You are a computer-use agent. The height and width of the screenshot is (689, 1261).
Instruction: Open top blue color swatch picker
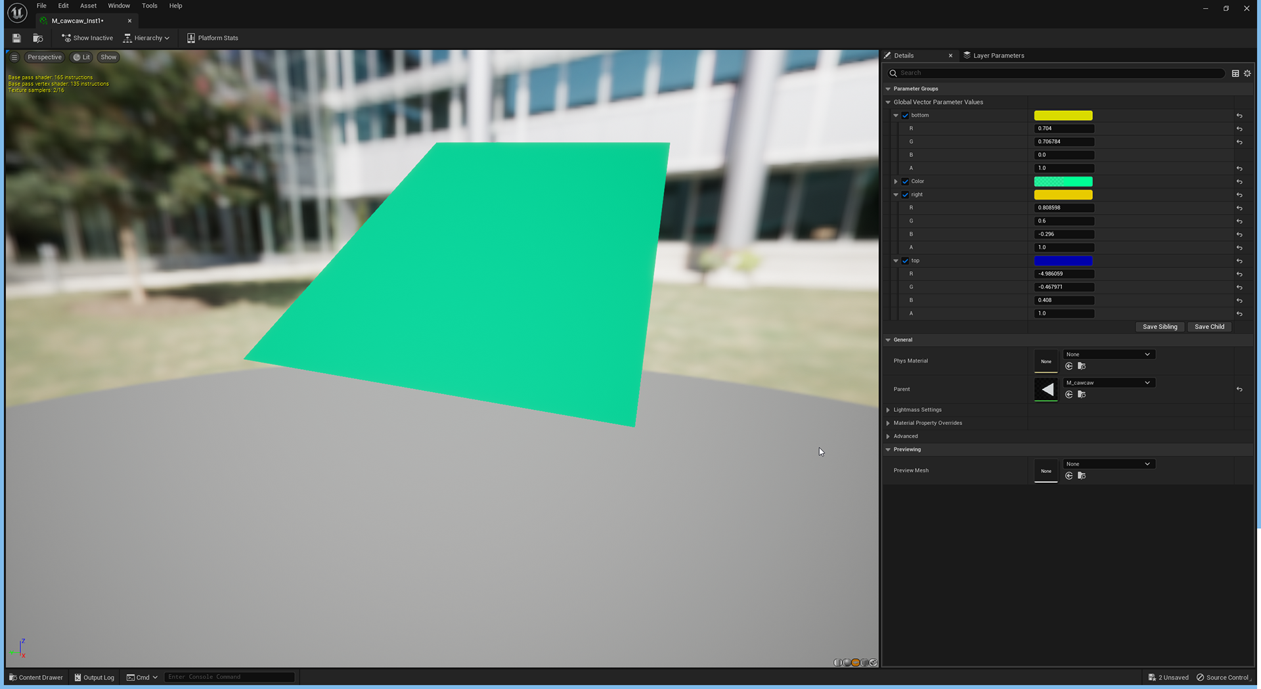(x=1063, y=261)
